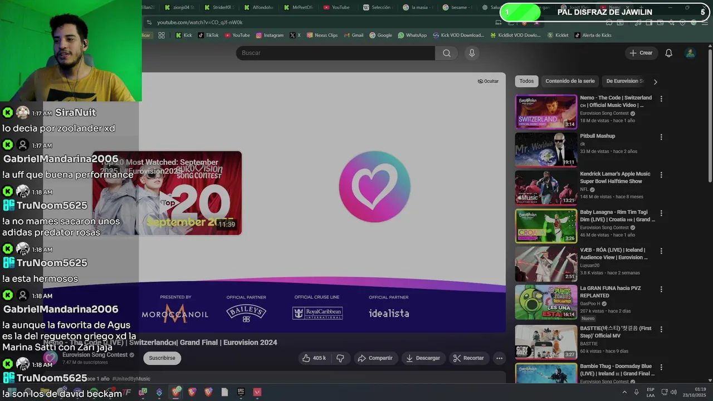Open the Kick VOD Download bookmark
The width and height of the screenshot is (713, 401).
pos(458,35)
